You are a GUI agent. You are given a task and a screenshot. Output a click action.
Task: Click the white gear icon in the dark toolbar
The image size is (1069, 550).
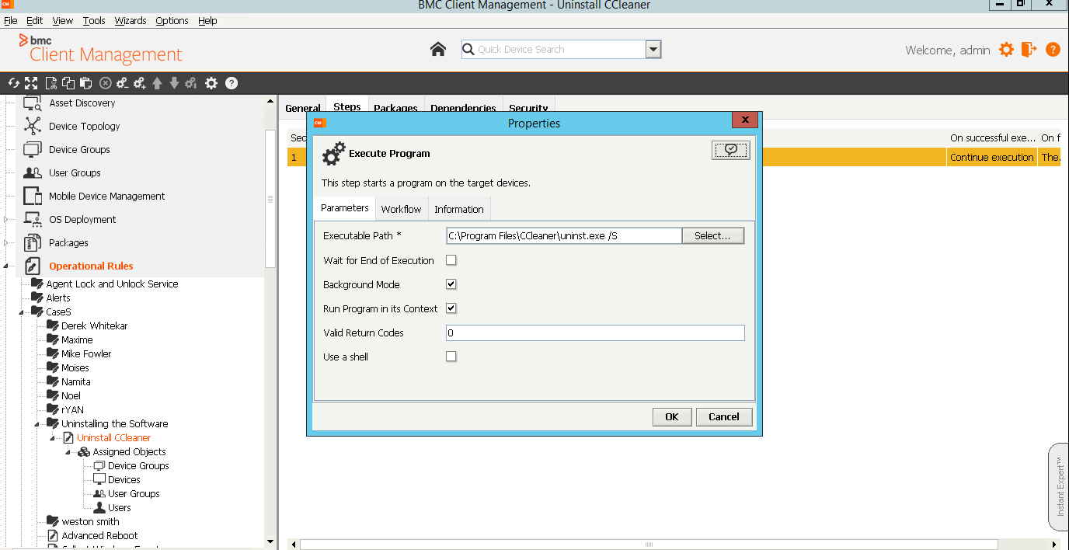click(211, 83)
